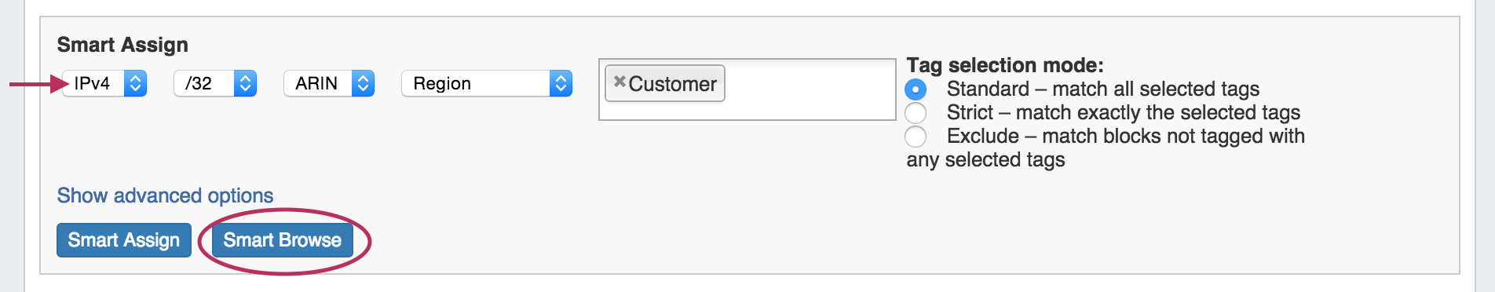1495x292 pixels.
Task: Click the blue arrows on /32 selector
Action: 245,83
